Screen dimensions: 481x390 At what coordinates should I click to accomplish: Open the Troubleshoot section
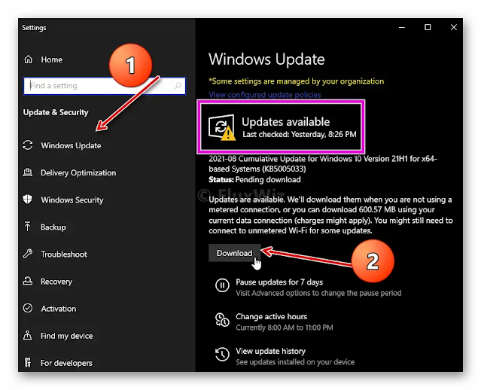pos(64,254)
